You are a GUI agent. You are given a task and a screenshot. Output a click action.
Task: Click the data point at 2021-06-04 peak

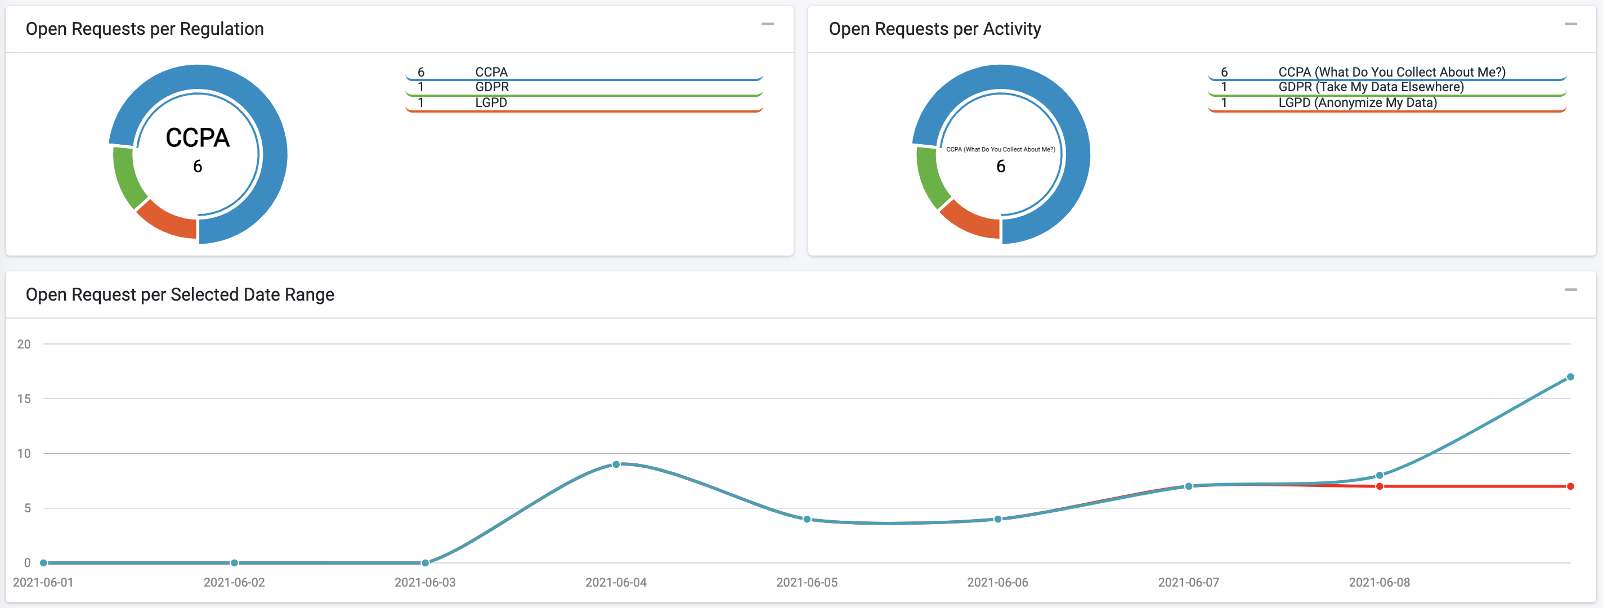point(616,464)
